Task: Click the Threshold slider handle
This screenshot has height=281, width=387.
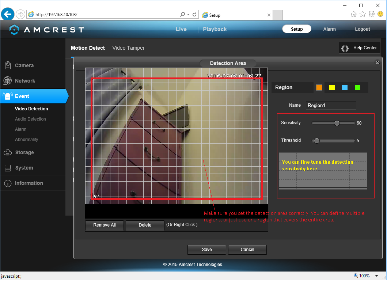Action: 317,141
